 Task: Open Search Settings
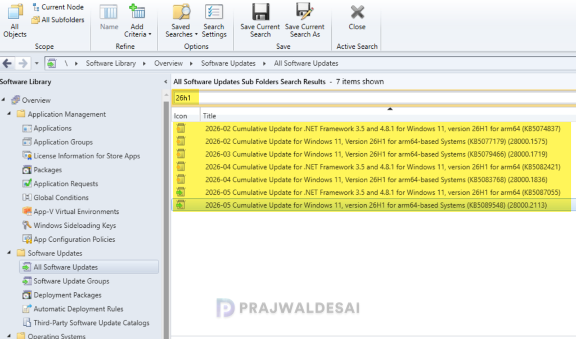[214, 21]
